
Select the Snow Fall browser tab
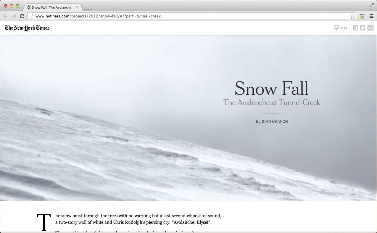52,7
